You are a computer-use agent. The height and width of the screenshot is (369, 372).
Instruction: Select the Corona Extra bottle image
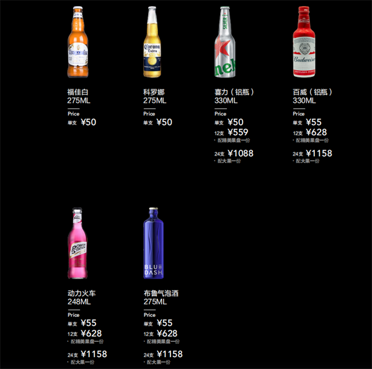(152, 42)
